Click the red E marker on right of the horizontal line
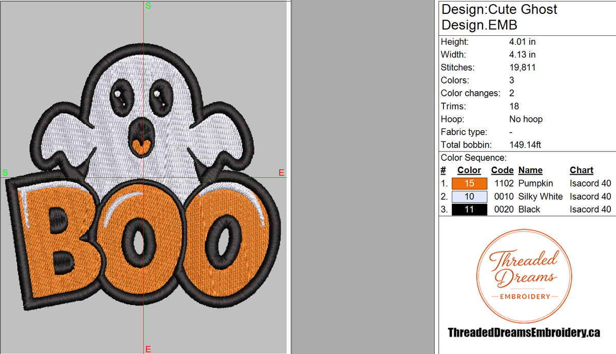The width and height of the screenshot is (616, 354). (281, 173)
